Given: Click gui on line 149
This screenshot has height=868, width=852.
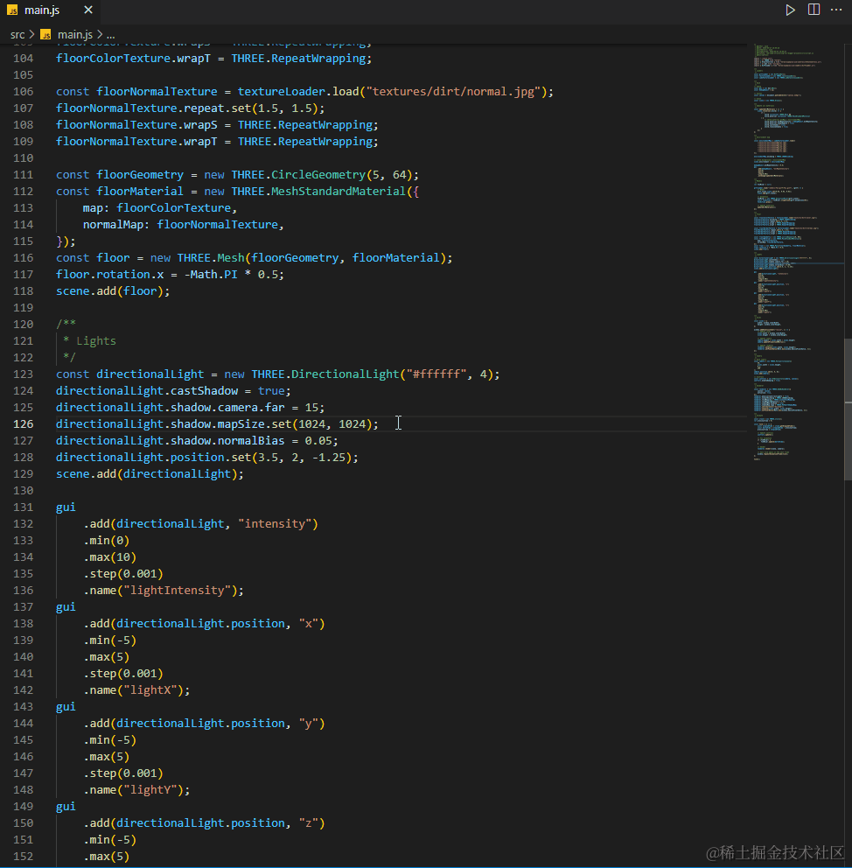Looking at the screenshot, I should tap(66, 806).
